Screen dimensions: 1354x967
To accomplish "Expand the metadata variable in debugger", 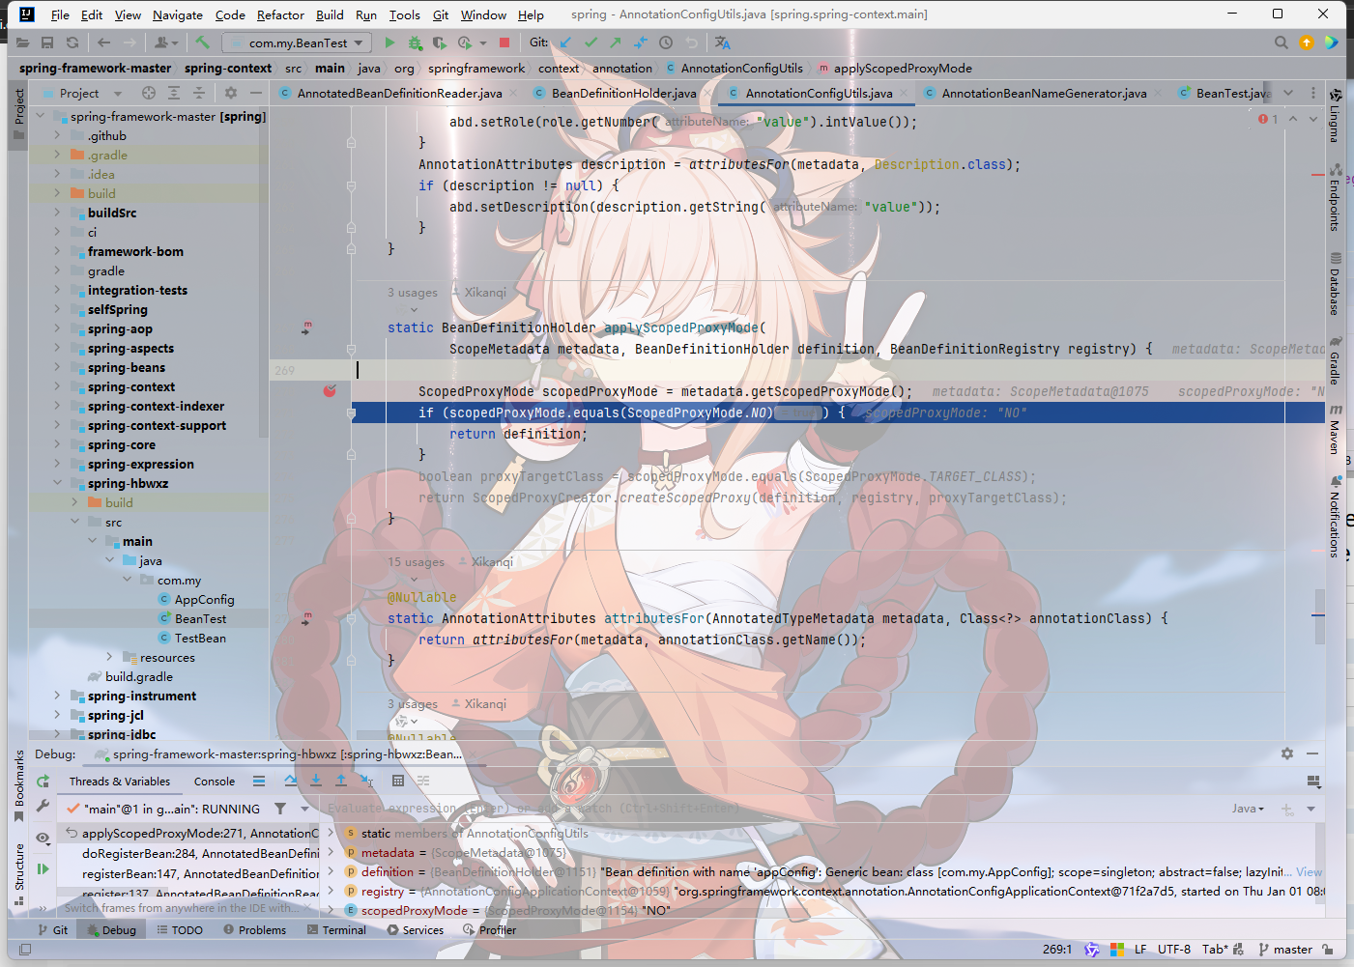I will coord(331,852).
